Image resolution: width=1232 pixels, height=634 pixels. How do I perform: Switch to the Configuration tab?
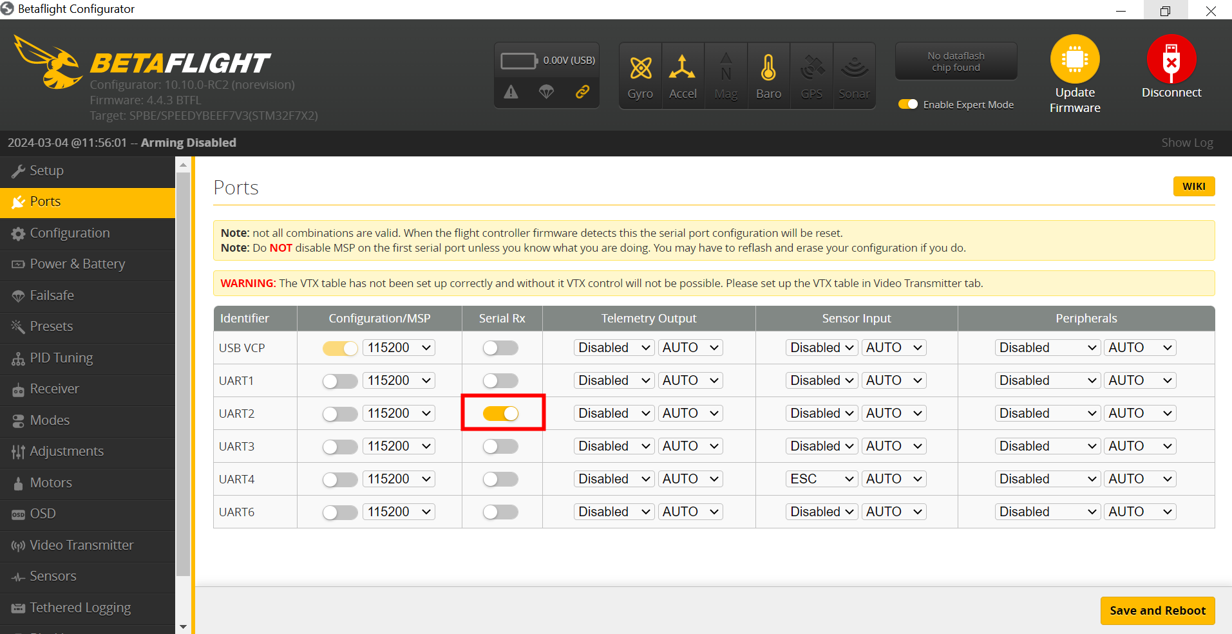pyautogui.click(x=88, y=234)
